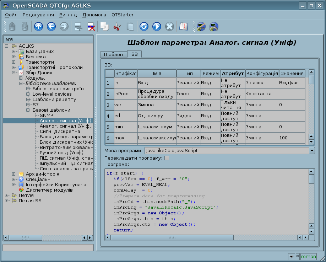
Task: Click the Back arrow toolbar icon
Action: click(51, 27)
